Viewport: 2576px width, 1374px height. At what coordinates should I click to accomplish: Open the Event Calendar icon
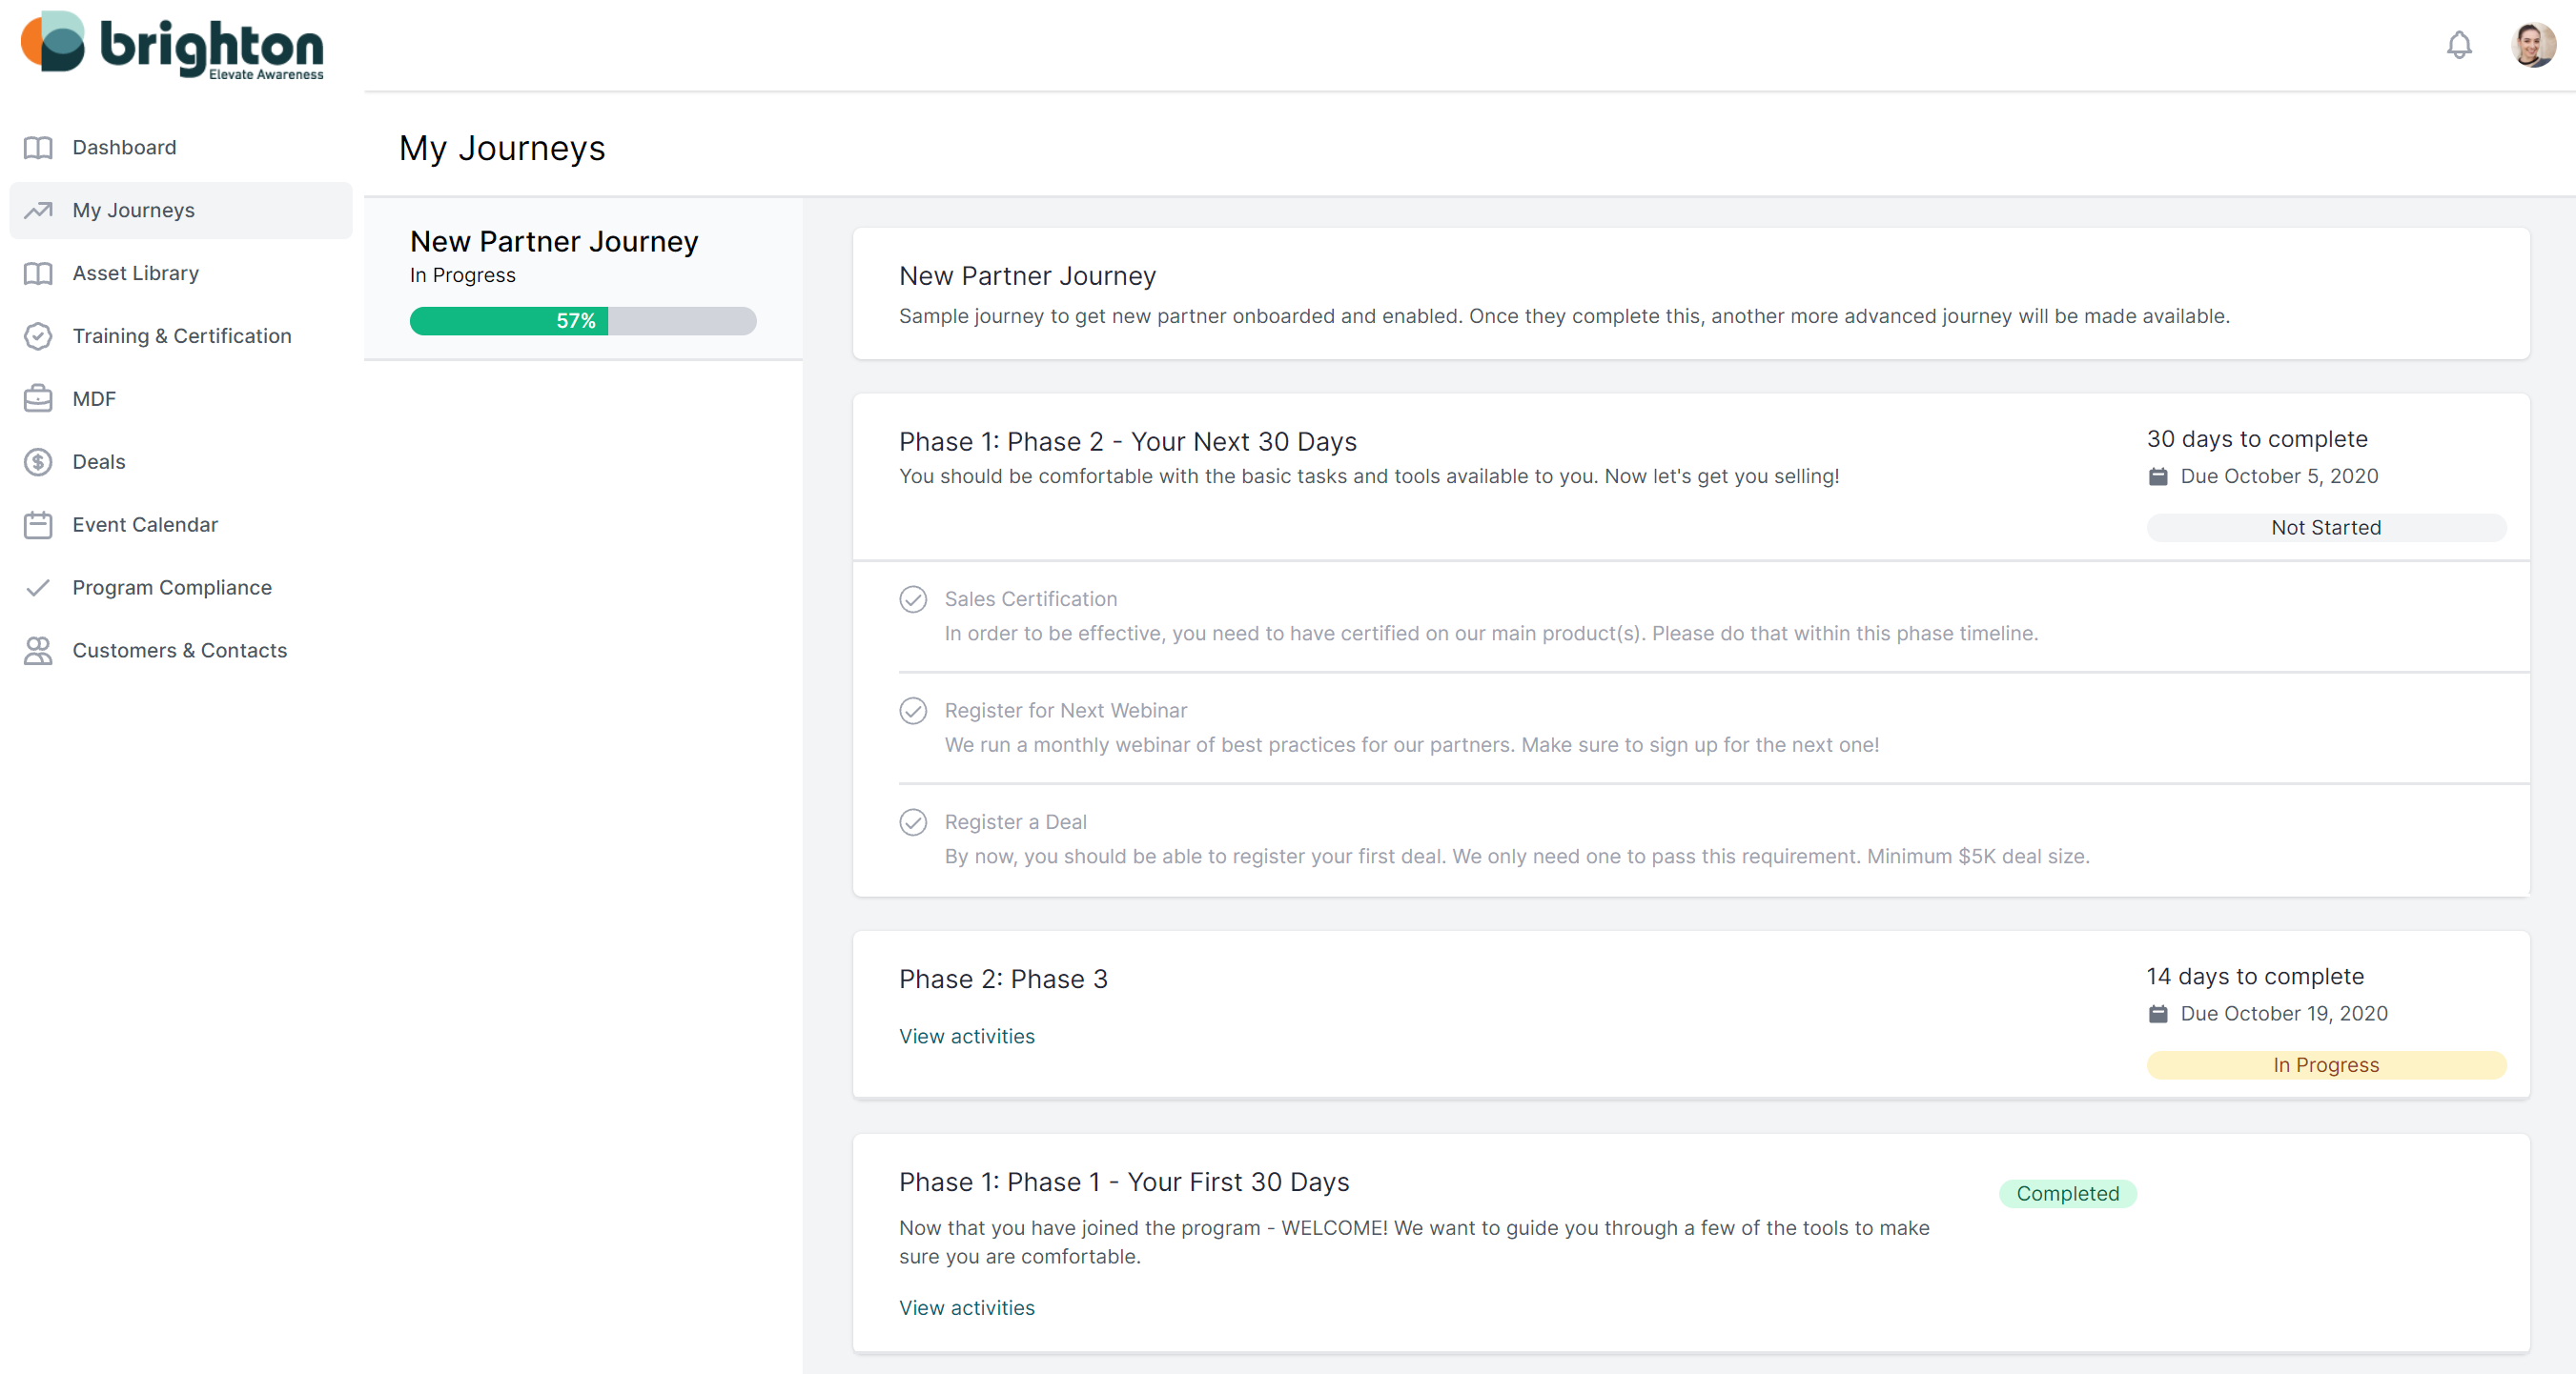coord(38,524)
